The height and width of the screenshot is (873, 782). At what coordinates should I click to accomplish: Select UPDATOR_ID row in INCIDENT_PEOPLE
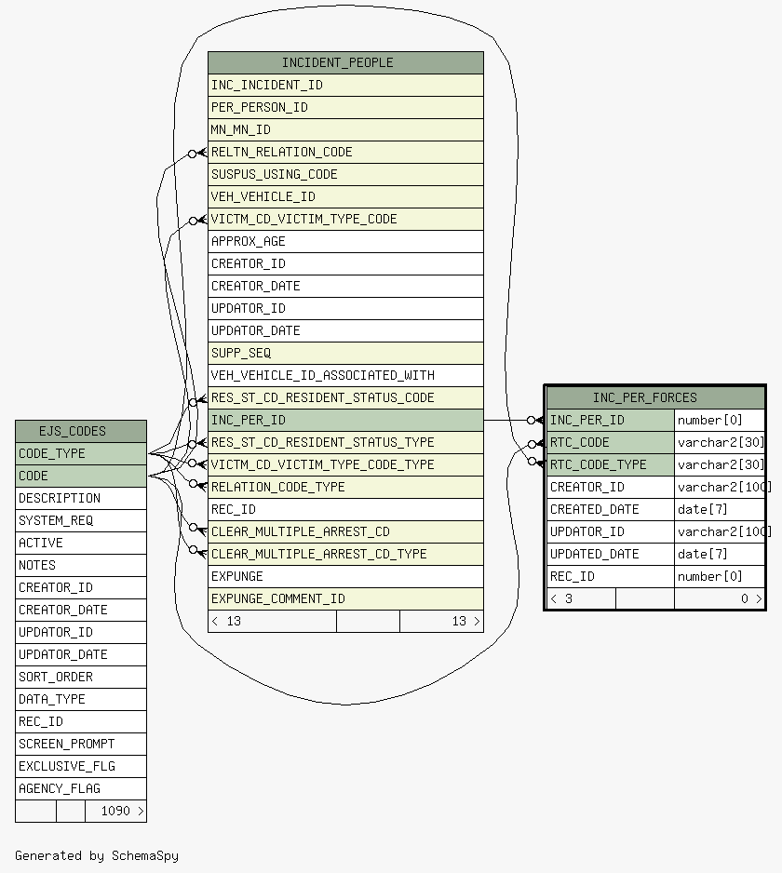(345, 308)
